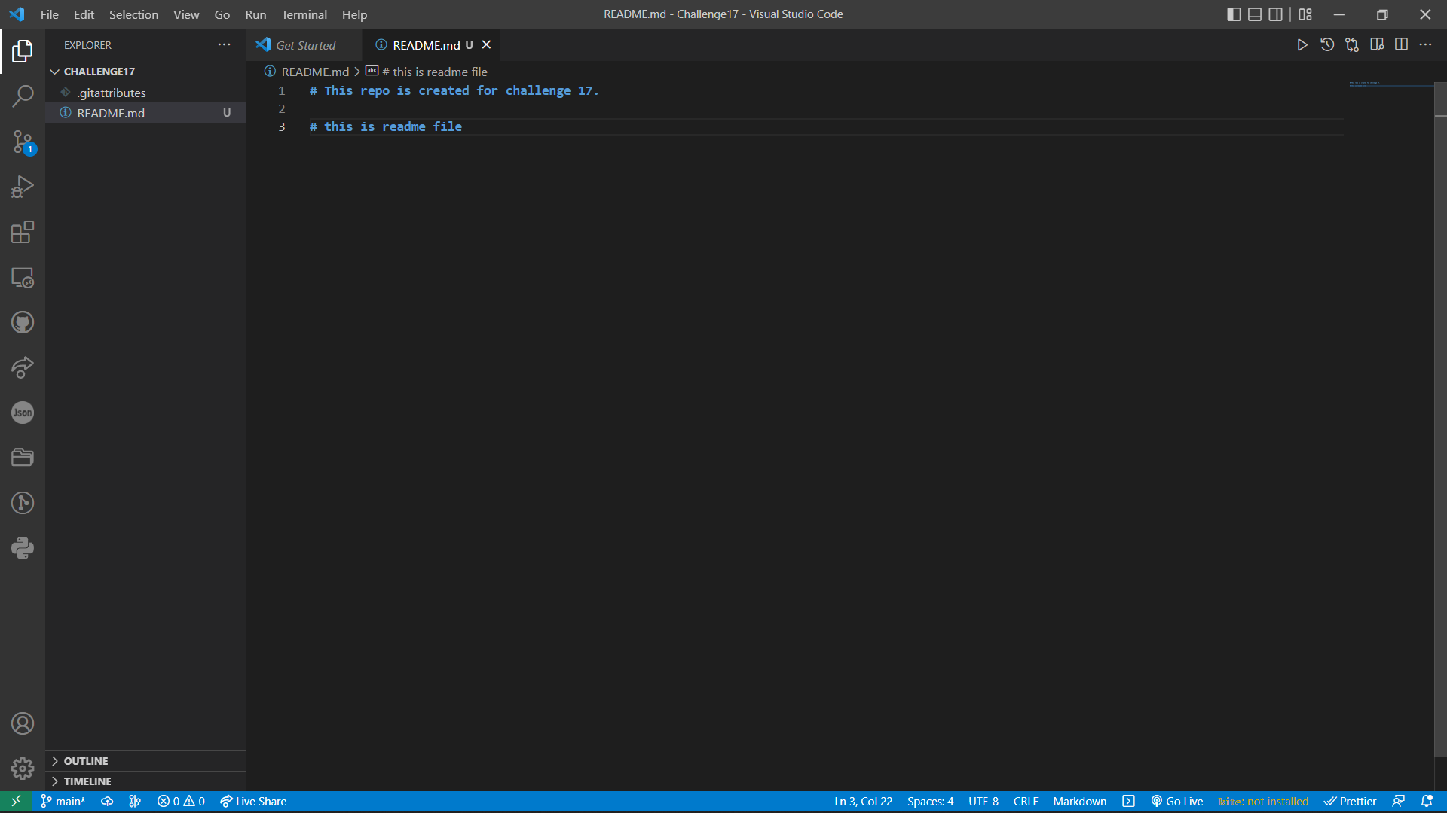Click Go Live in the status bar
This screenshot has width=1447, height=813.
(1178, 801)
